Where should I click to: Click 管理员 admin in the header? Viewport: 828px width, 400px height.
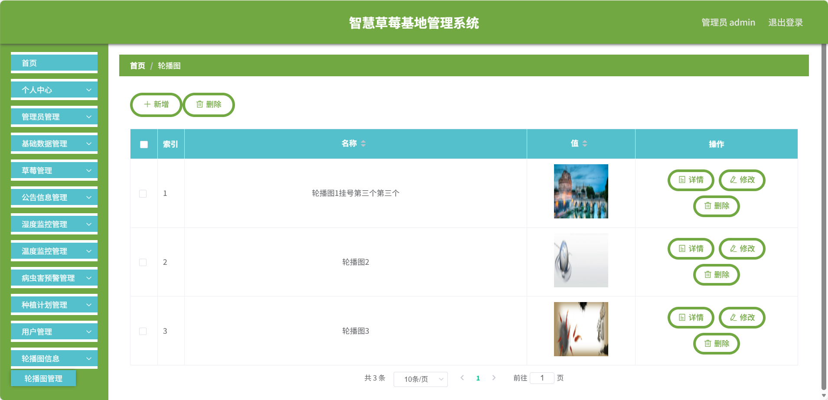pos(728,23)
